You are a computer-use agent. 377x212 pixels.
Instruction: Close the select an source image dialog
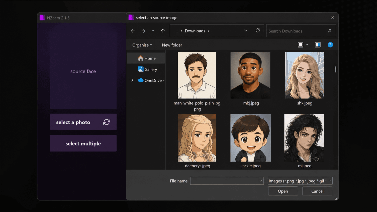tap(333, 17)
